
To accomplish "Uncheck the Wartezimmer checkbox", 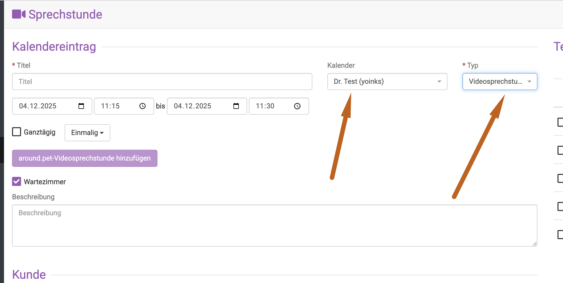I will (x=17, y=181).
